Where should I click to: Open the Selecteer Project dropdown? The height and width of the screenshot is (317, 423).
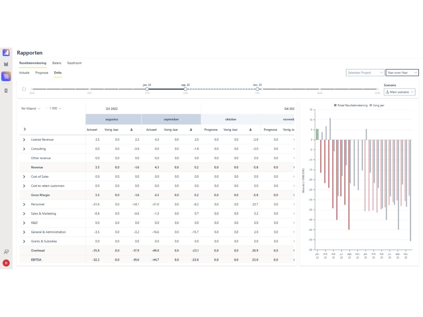click(365, 72)
